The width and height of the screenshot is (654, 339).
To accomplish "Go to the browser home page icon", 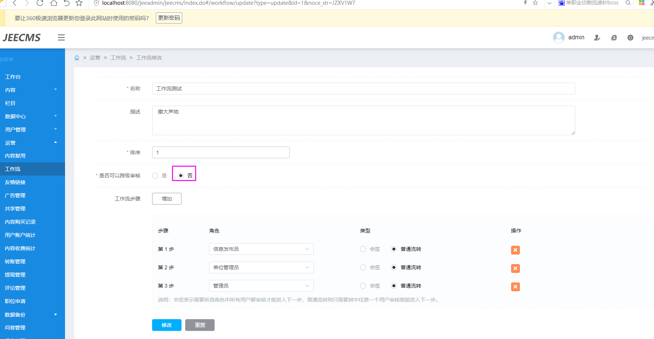I will pos(54,3).
